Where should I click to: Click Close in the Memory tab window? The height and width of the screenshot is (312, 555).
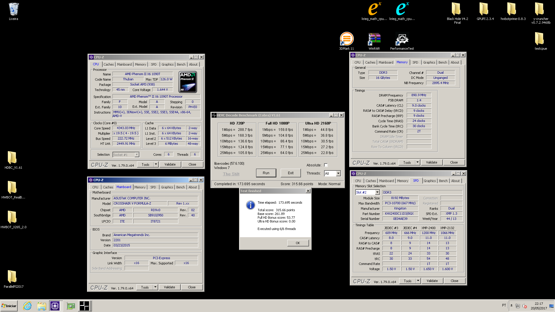[x=454, y=162]
